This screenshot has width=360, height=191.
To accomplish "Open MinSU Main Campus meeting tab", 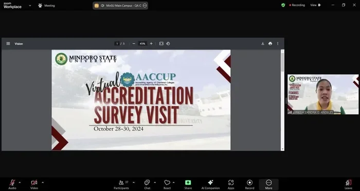I will 120,6.
